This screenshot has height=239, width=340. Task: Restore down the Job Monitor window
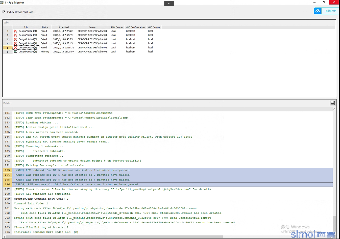click(x=324, y=2)
